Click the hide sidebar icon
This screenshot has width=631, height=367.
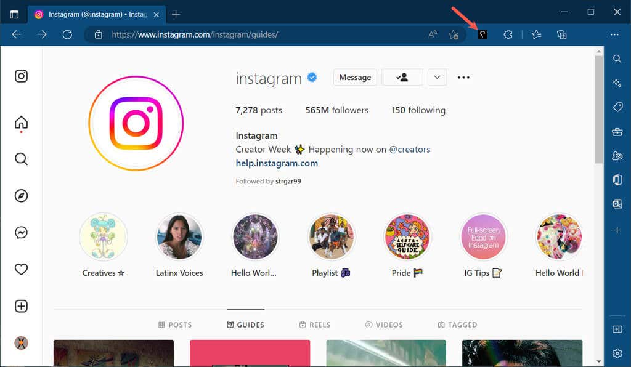[x=617, y=329]
